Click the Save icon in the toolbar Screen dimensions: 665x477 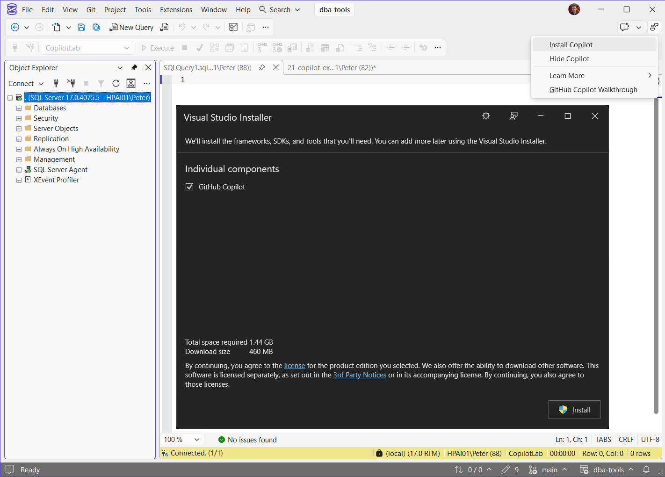[81, 27]
